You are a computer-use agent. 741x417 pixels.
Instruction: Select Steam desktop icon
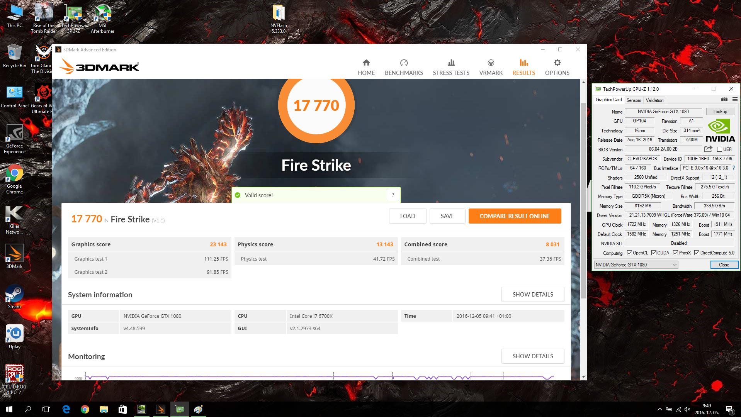click(15, 296)
